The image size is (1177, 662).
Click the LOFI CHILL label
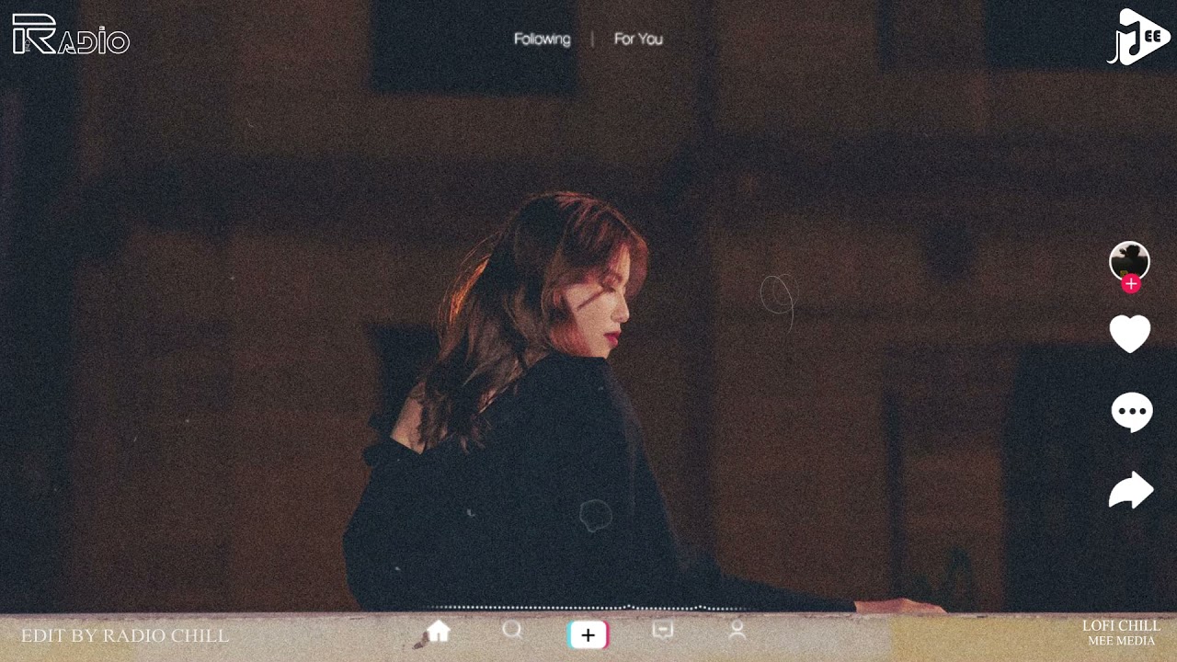tap(1121, 626)
